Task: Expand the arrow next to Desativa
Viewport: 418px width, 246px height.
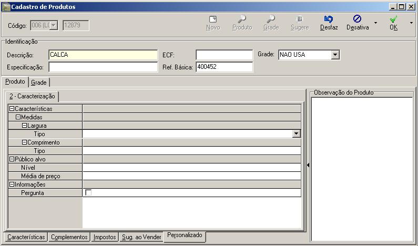Action: 375,23
